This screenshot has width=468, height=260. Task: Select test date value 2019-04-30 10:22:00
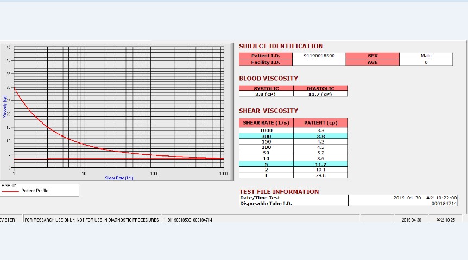pos(425,198)
